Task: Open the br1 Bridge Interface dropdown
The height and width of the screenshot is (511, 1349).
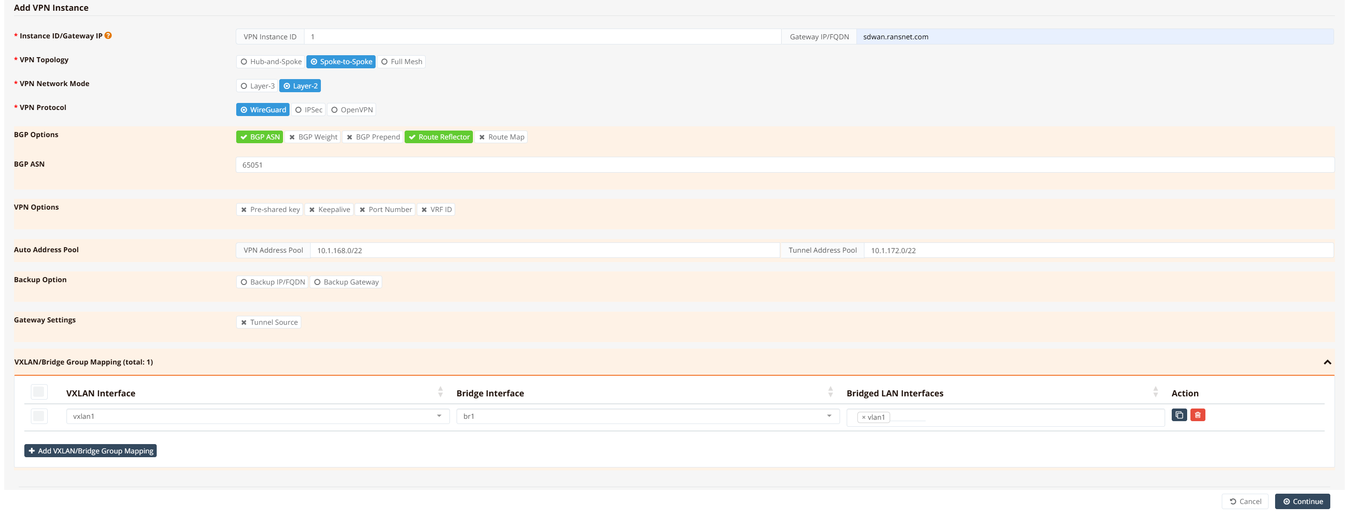Action: click(647, 416)
